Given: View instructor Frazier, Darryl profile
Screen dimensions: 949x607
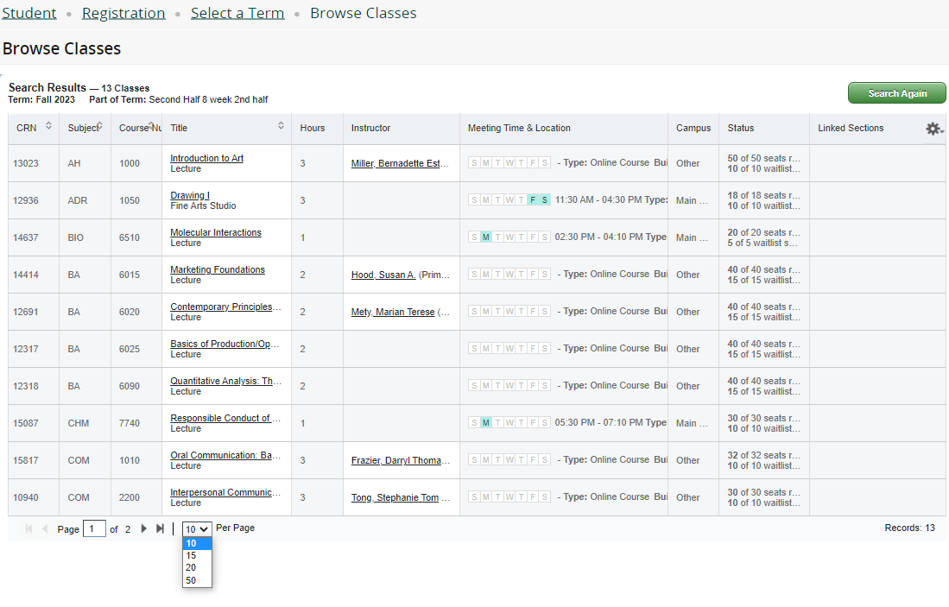Looking at the screenshot, I should tap(400, 460).
